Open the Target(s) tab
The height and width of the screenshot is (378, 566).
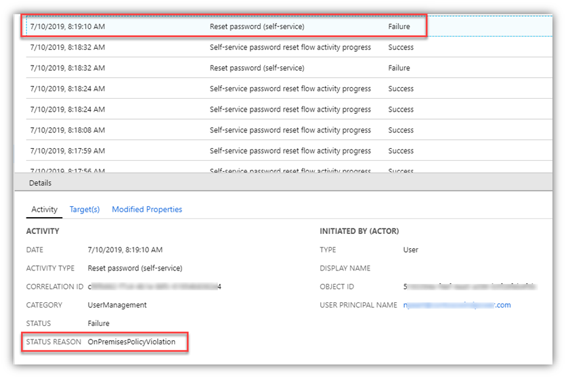pos(85,210)
